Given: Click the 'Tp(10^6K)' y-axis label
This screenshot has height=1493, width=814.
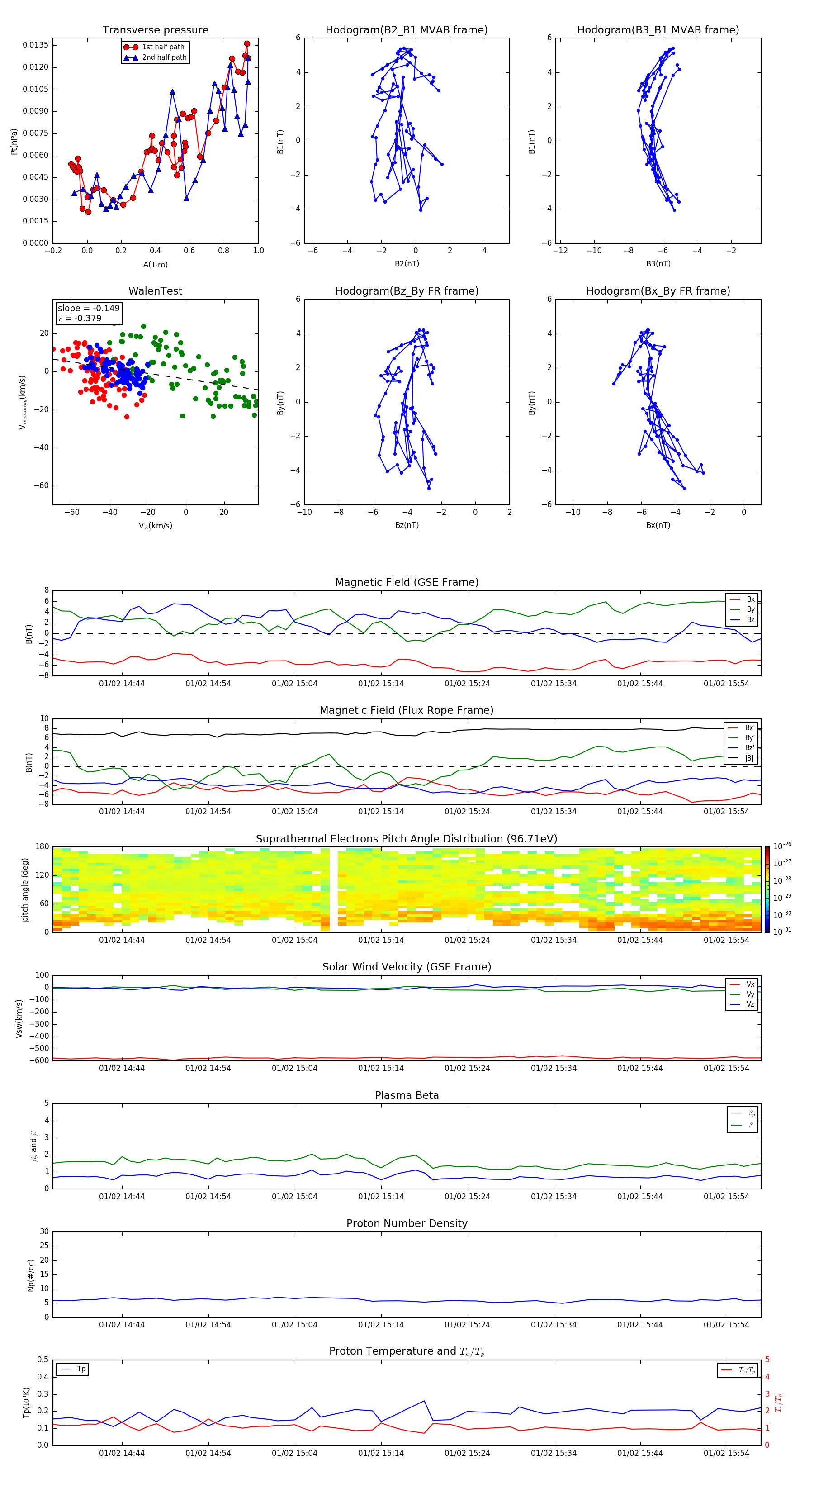Looking at the screenshot, I should tap(26, 1403).
